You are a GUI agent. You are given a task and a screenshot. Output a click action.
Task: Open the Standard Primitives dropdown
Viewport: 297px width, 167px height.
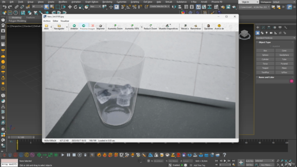coord(275,38)
